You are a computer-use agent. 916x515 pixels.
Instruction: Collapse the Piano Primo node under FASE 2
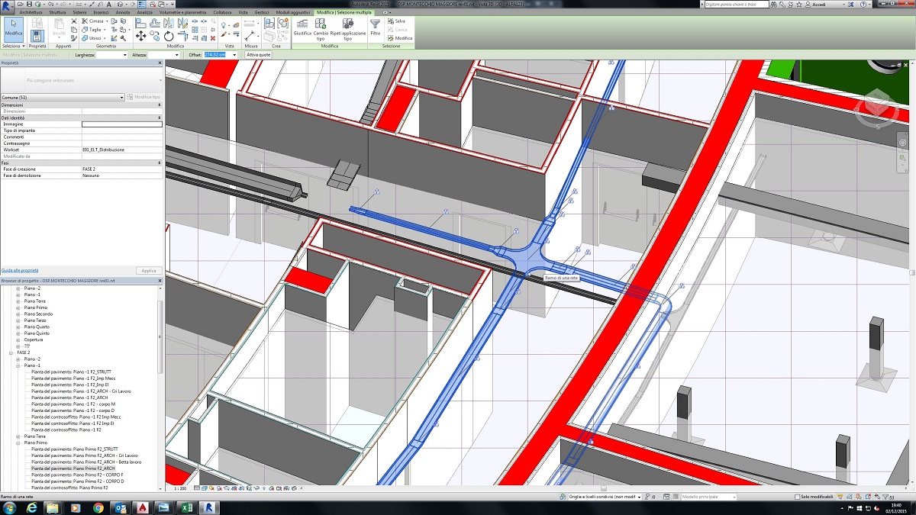tap(18, 443)
